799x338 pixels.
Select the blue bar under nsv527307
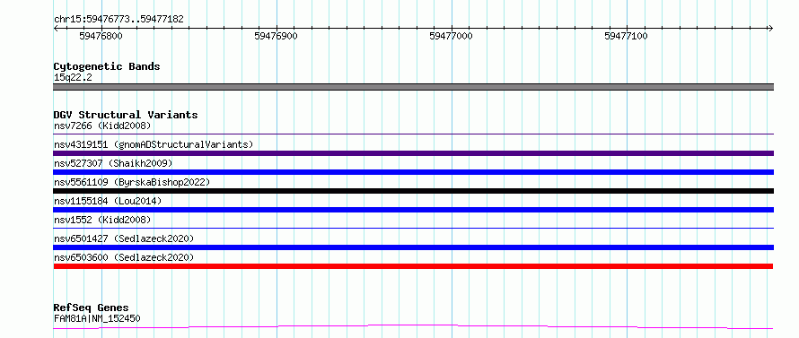(413, 172)
